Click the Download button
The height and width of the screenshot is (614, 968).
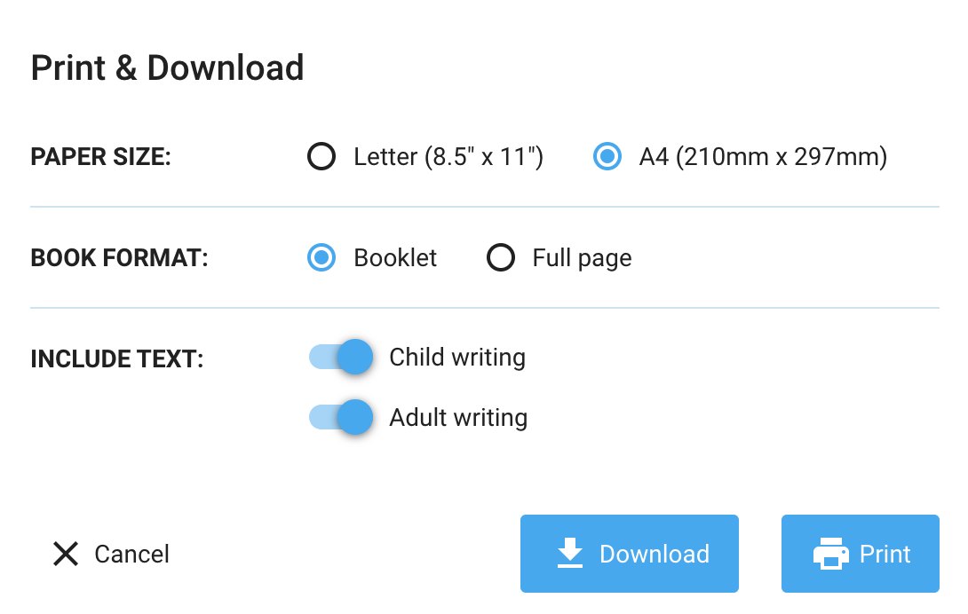click(629, 554)
